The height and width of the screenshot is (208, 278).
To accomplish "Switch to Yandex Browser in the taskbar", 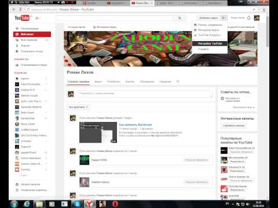I will click(90, 204).
